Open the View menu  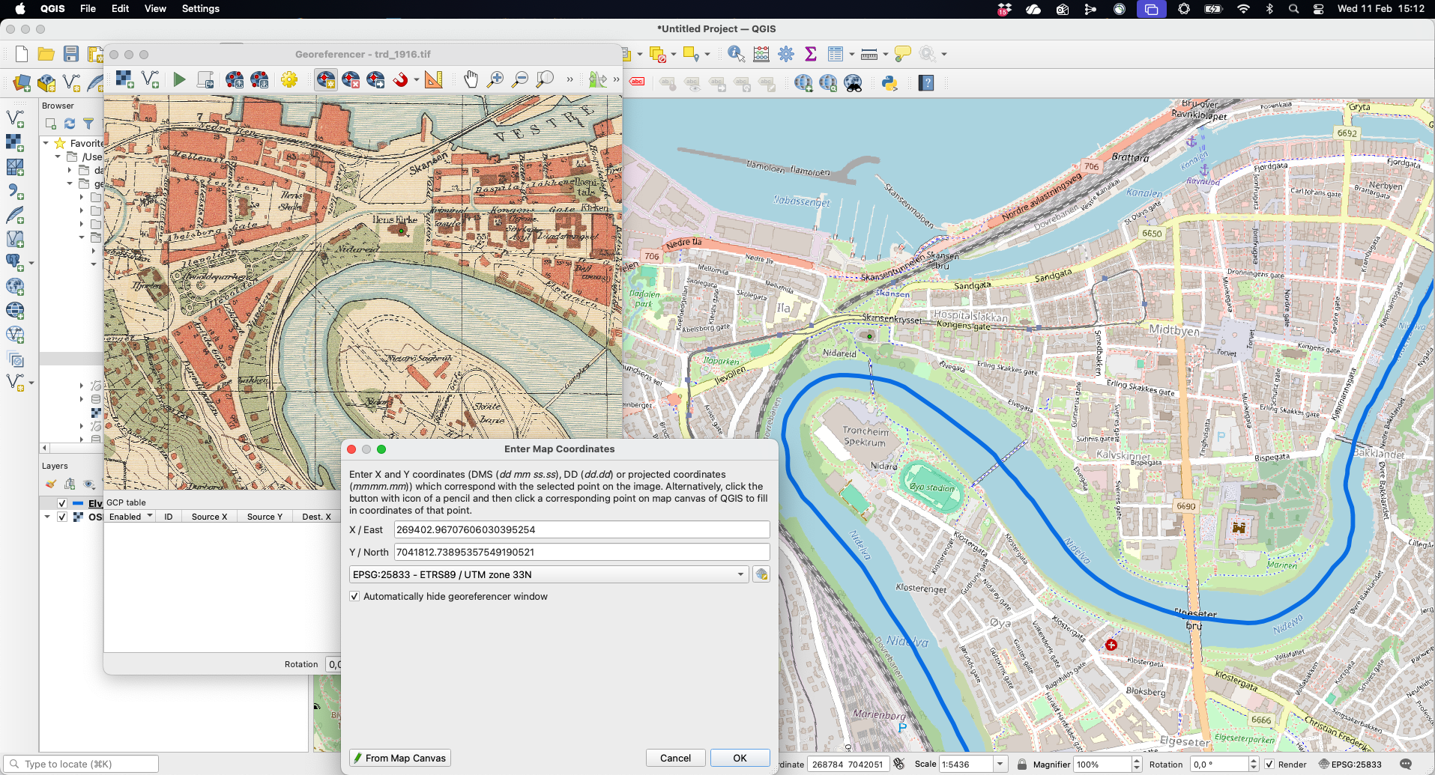(155, 9)
